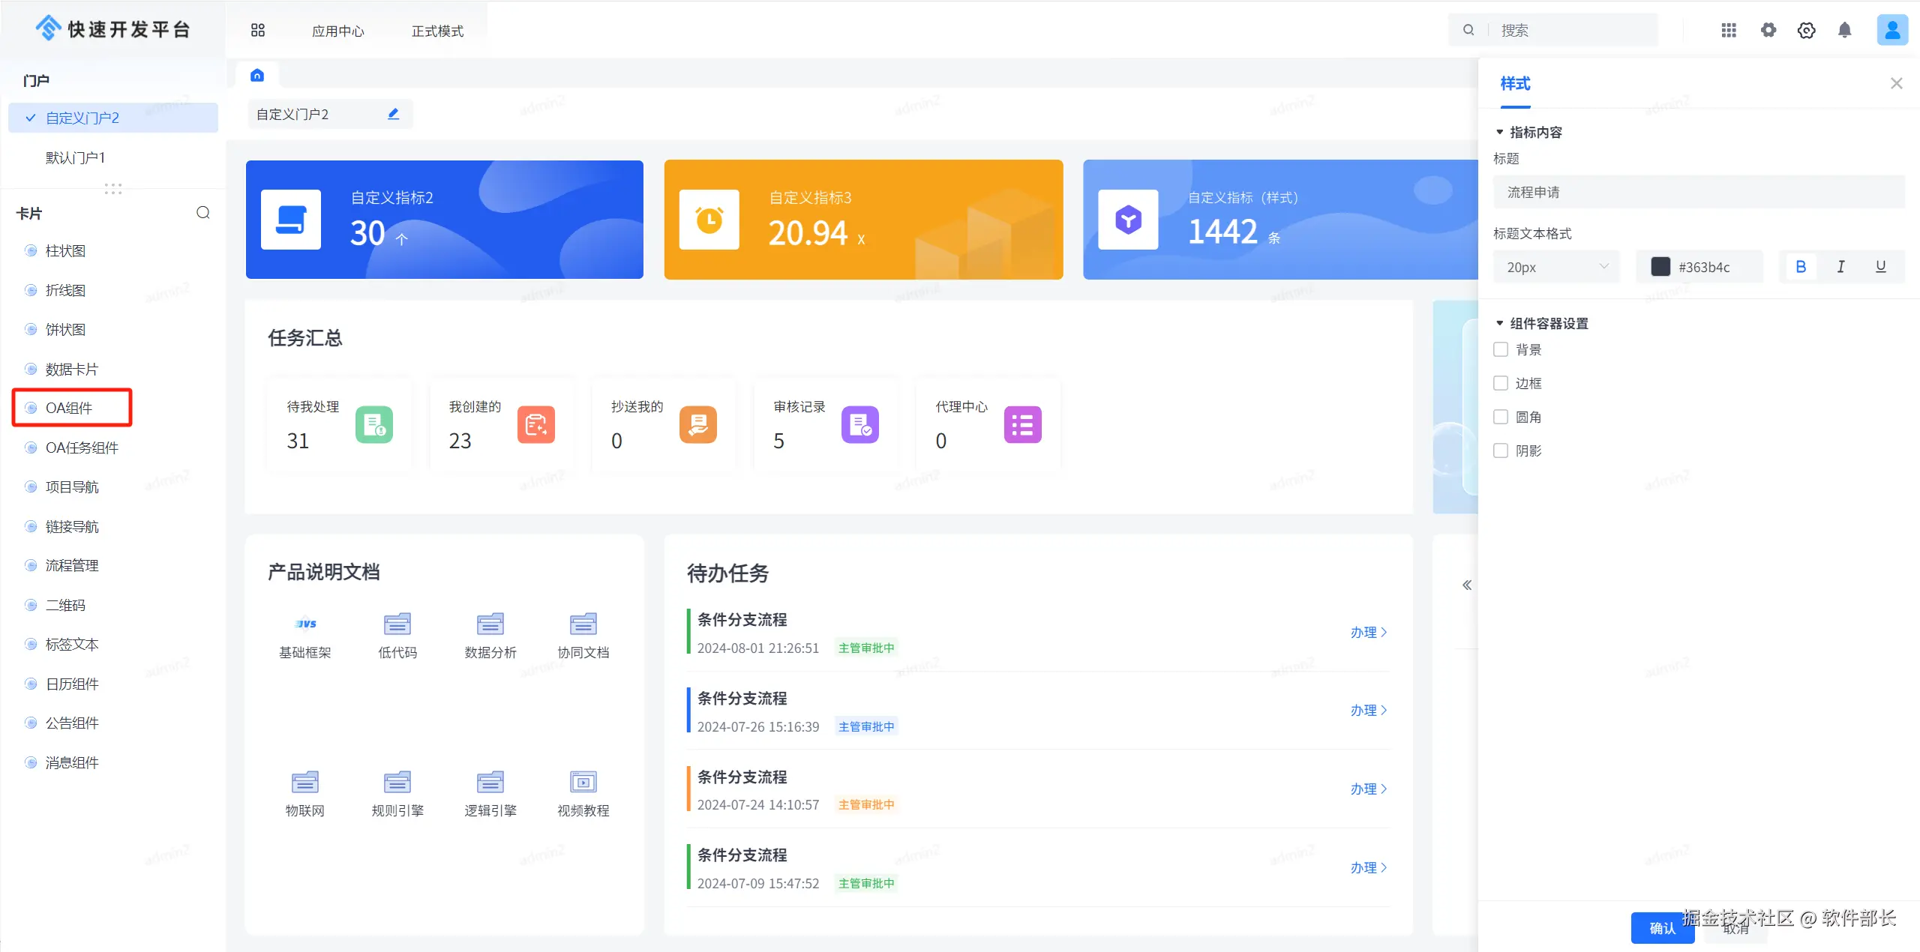This screenshot has height=952, width=1920.
Task: Open the user avatar menu
Action: [x=1891, y=30]
